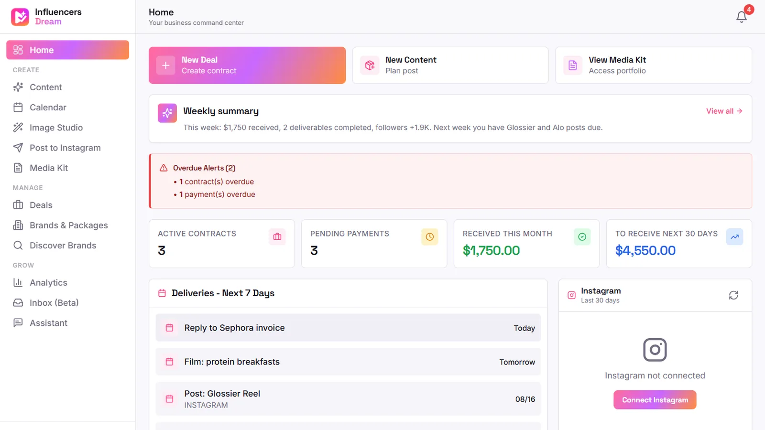This screenshot has height=430, width=765.
Task: Click the New Content box icon
Action: click(x=370, y=65)
